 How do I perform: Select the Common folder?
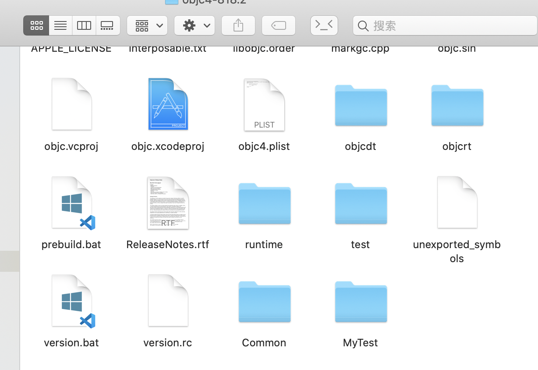264,302
